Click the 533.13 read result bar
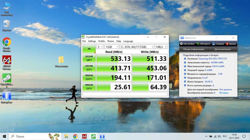This screenshot has height=140, width=250. (x=114, y=58)
